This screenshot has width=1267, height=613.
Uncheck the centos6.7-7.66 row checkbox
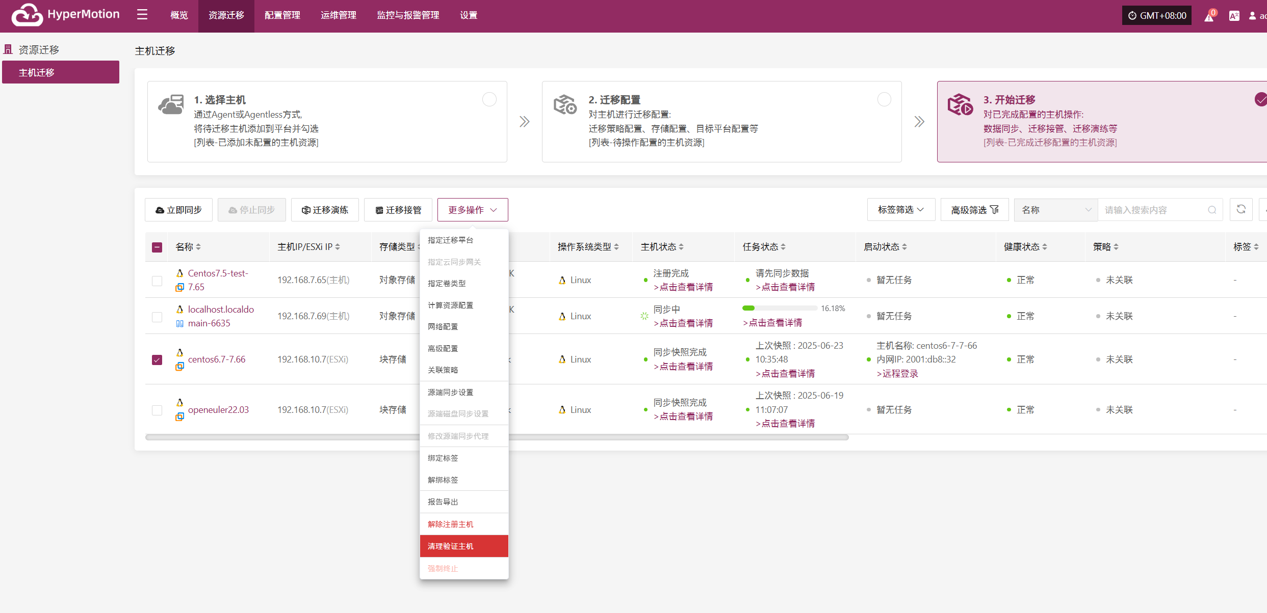point(157,360)
